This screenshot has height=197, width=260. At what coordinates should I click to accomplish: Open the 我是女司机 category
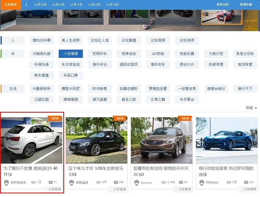click(245, 54)
